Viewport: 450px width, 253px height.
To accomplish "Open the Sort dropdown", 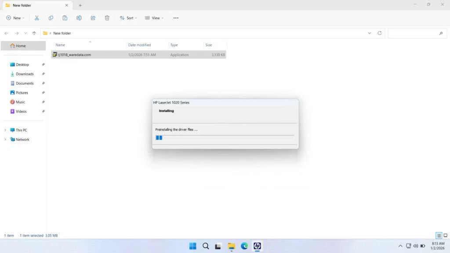I will coord(128,18).
